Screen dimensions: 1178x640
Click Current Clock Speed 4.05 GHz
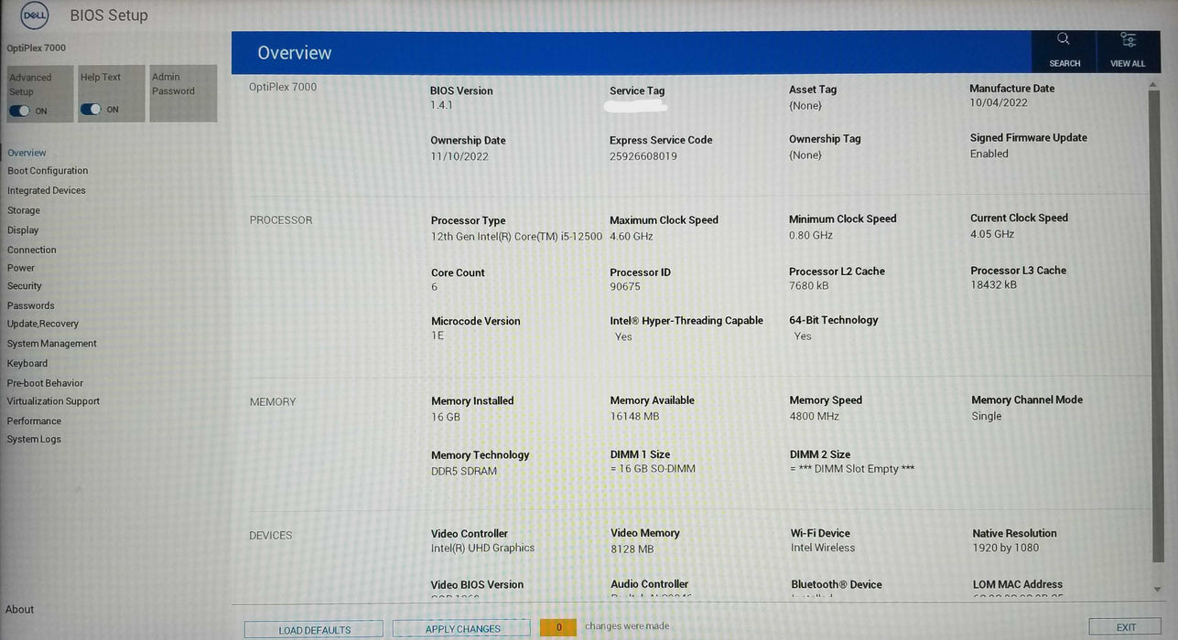[992, 234]
